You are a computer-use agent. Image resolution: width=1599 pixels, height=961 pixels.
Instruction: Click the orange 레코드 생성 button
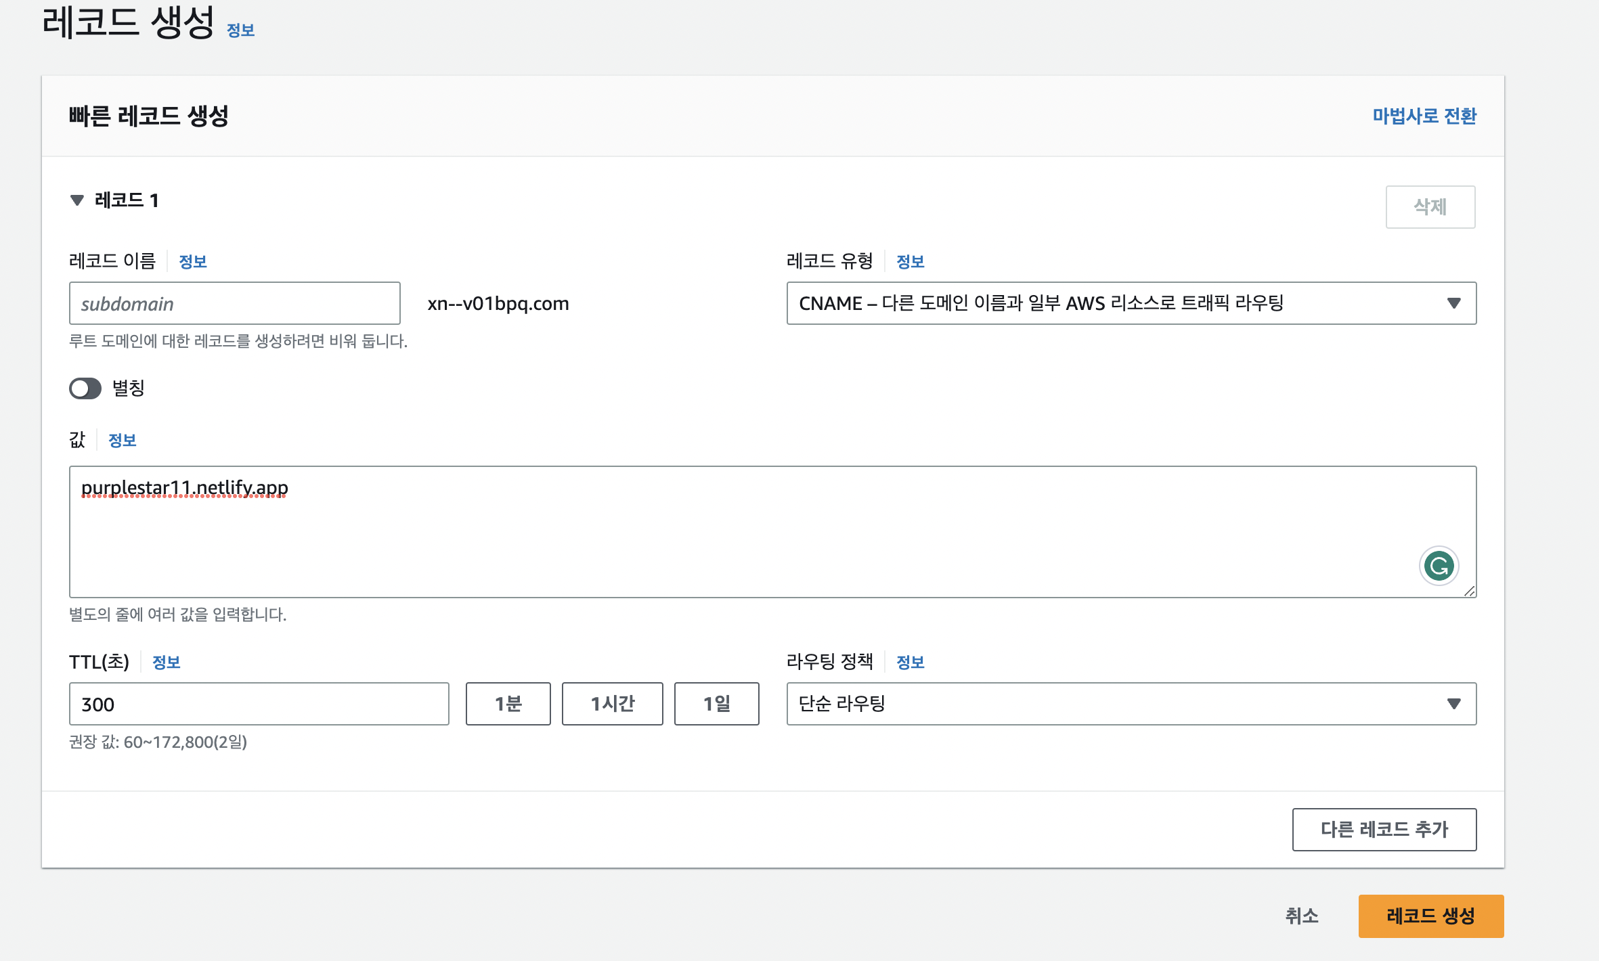1430,916
